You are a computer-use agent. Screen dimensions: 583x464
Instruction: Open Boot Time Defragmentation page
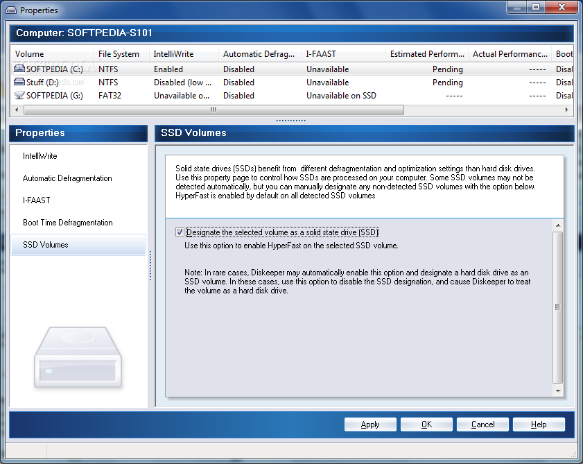[68, 223]
